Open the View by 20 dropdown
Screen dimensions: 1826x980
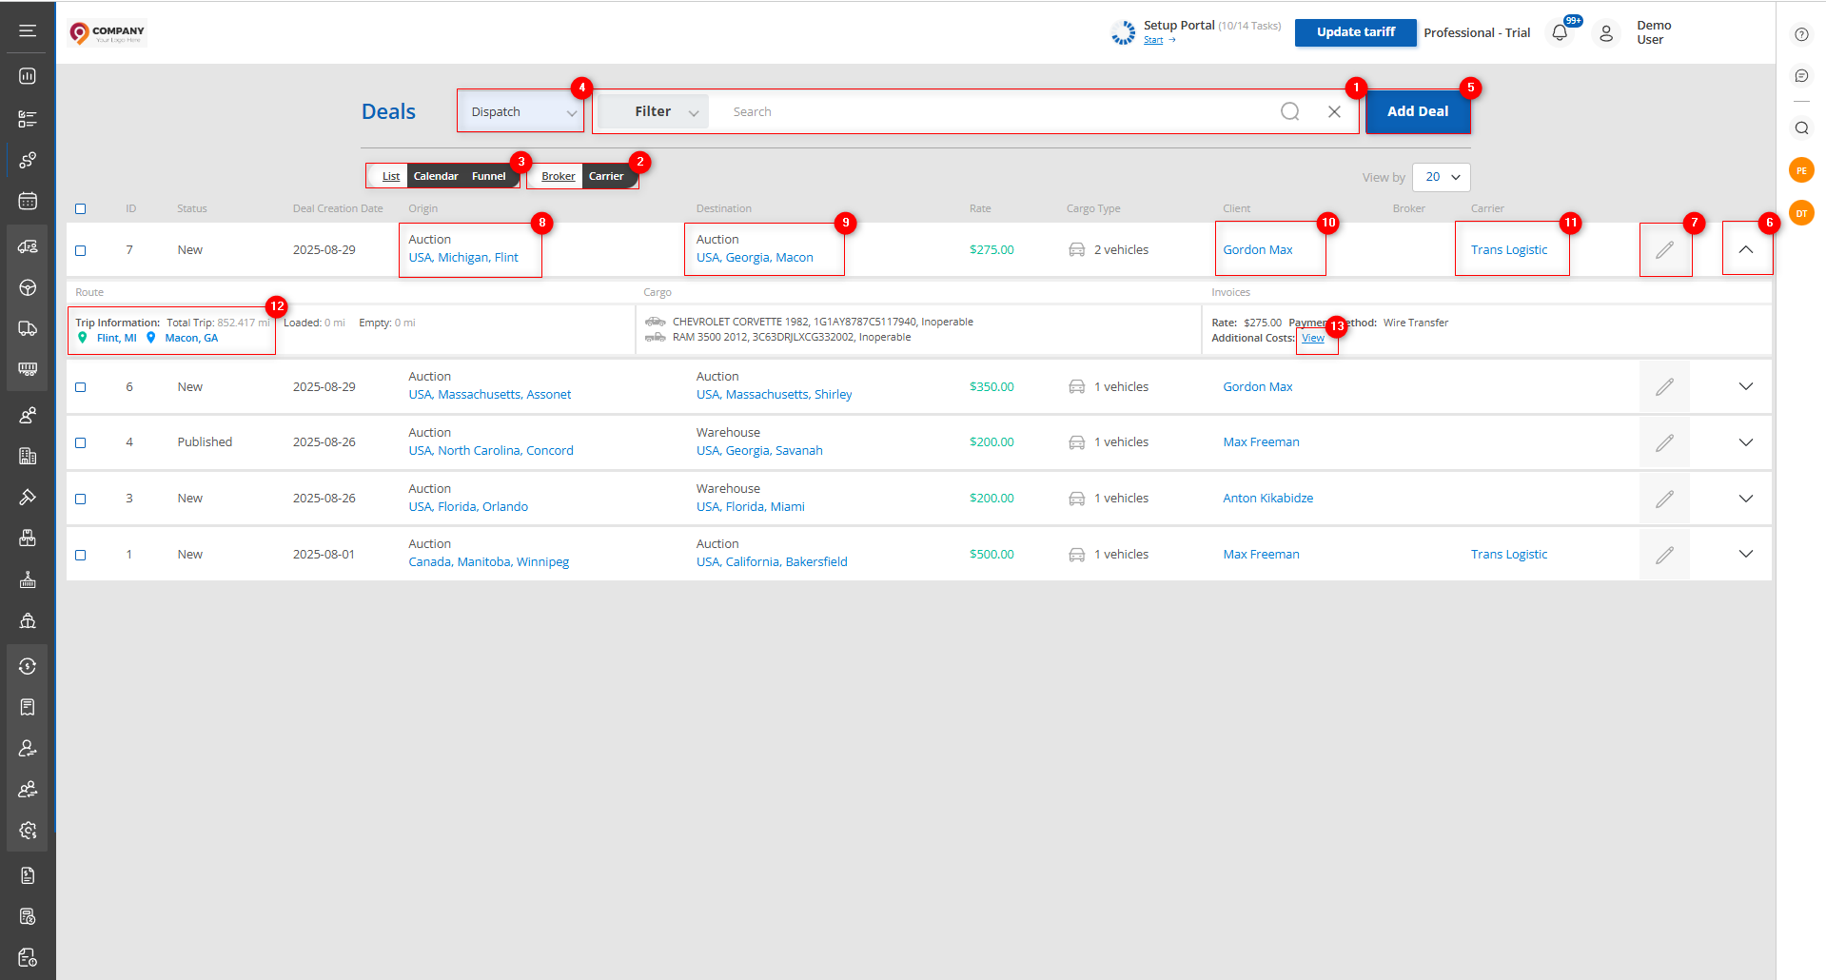(1441, 178)
